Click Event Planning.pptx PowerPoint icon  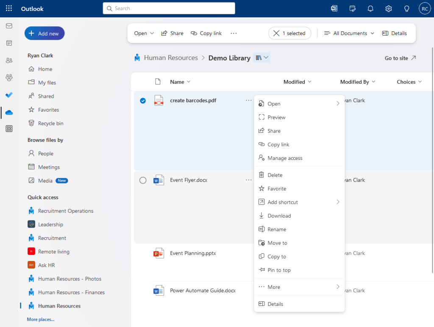[x=159, y=253]
